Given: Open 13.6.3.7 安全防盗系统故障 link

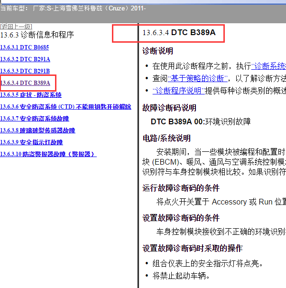Looking at the screenshot, I should pyautogui.click(x=35, y=119).
